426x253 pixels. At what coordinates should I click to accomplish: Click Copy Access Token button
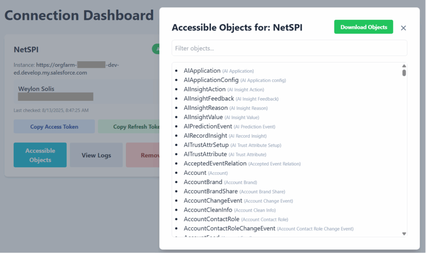pos(54,127)
